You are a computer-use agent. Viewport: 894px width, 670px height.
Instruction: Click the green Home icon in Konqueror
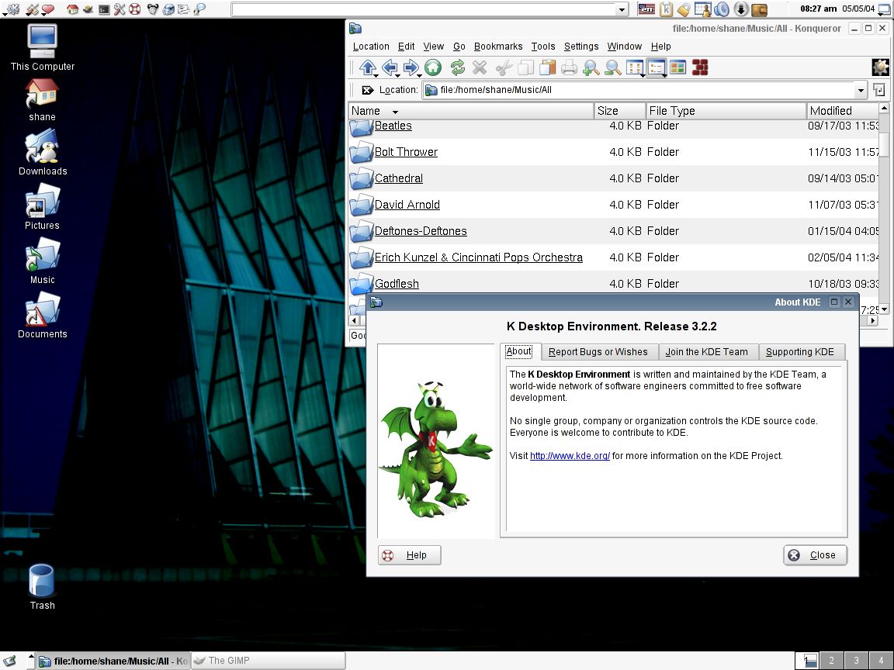click(433, 67)
